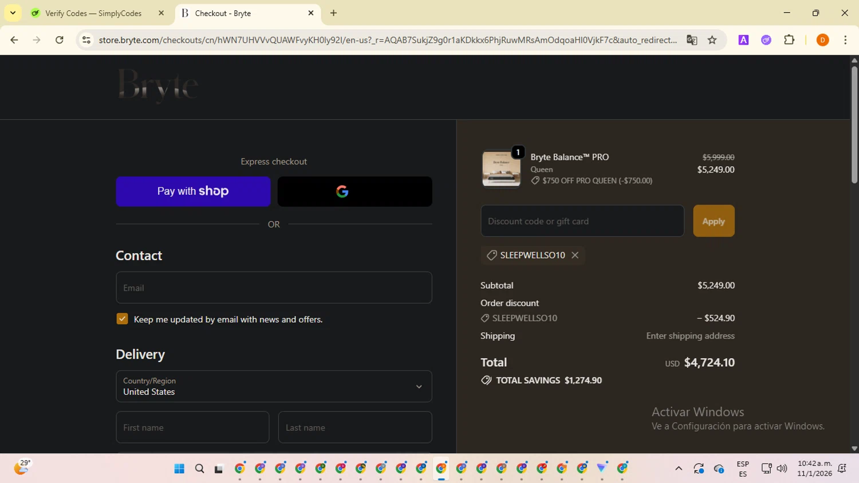
Task: Click the TOTAL SAVINGS $1,274.90 text
Action: click(549, 380)
